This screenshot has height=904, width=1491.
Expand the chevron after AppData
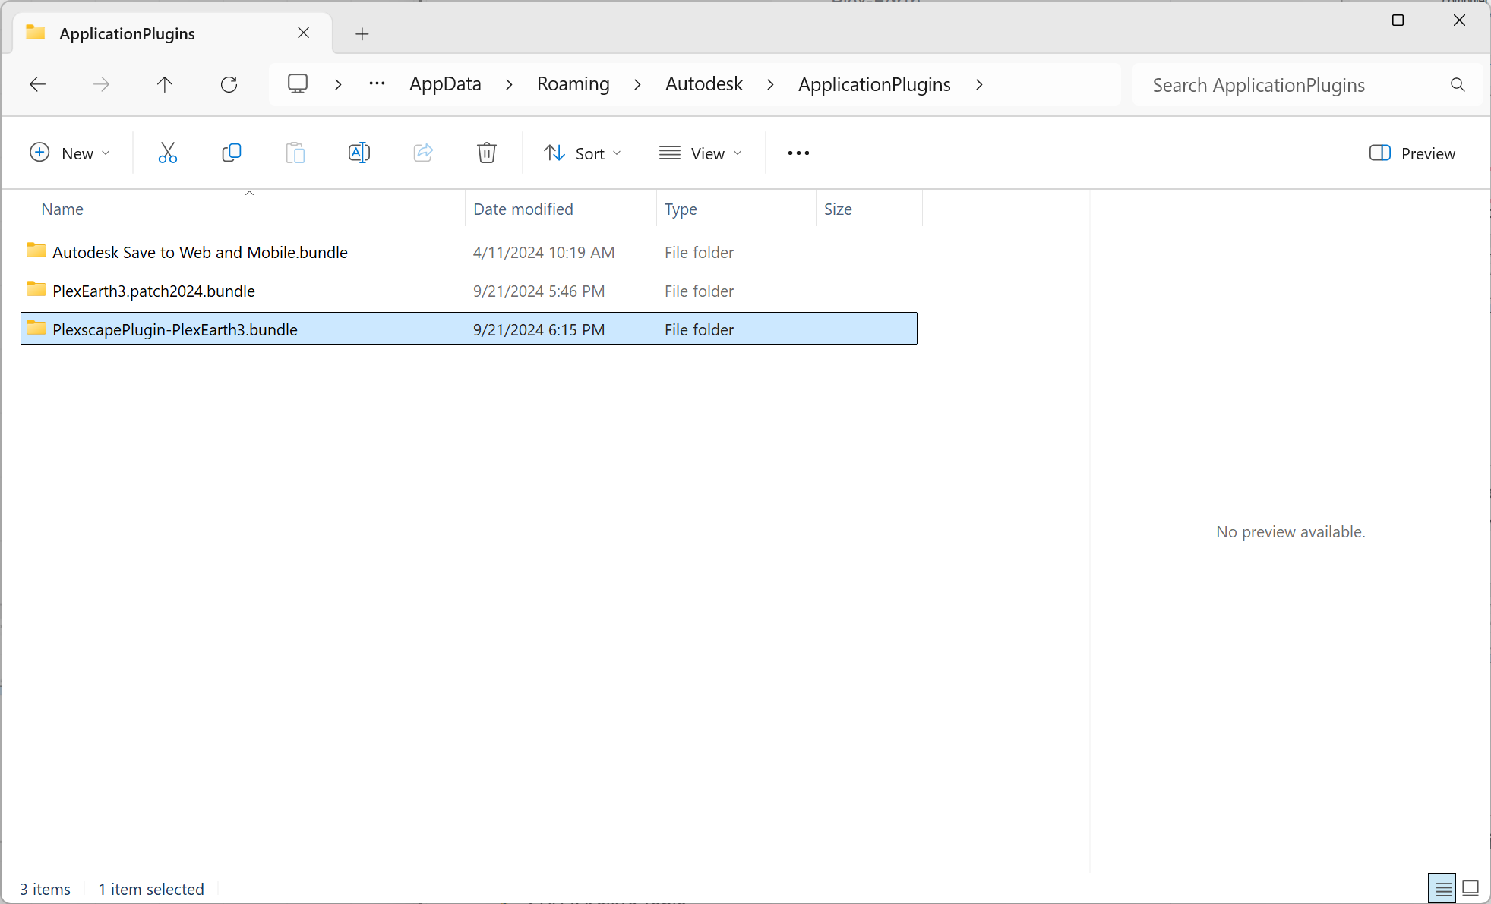pos(509,84)
